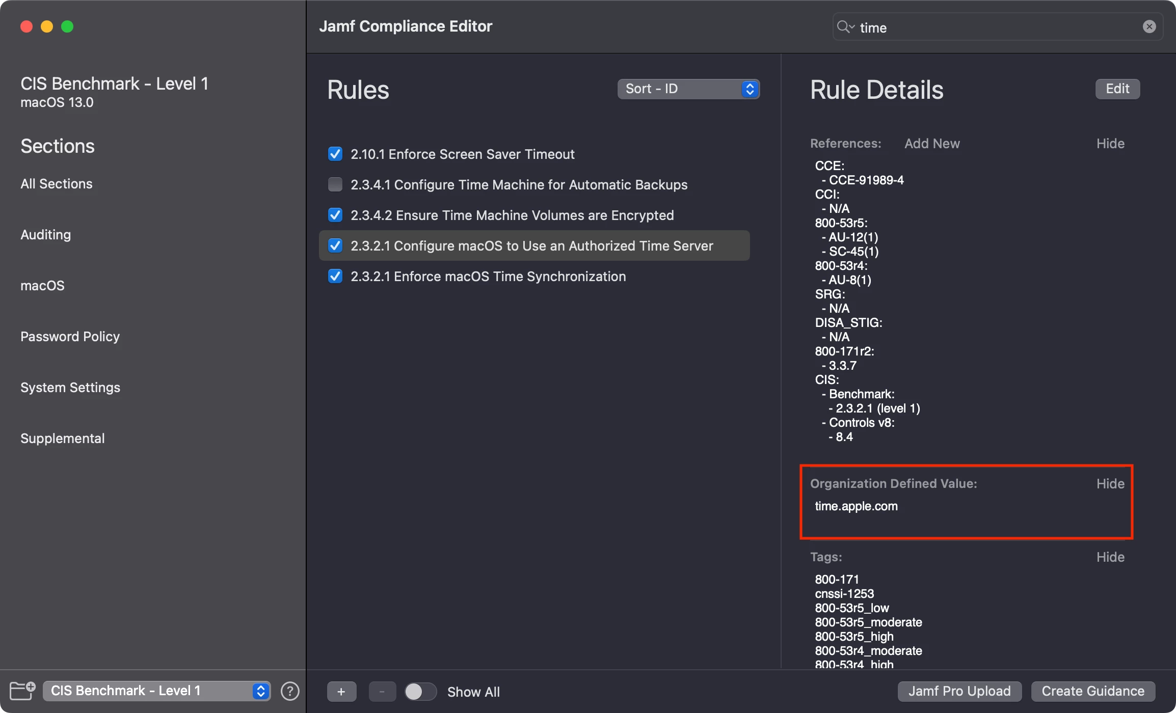Click the Jamf Pro Upload button
The height and width of the screenshot is (713, 1176).
point(959,691)
